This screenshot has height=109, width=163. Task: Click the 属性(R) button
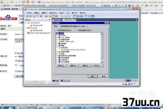61,66
